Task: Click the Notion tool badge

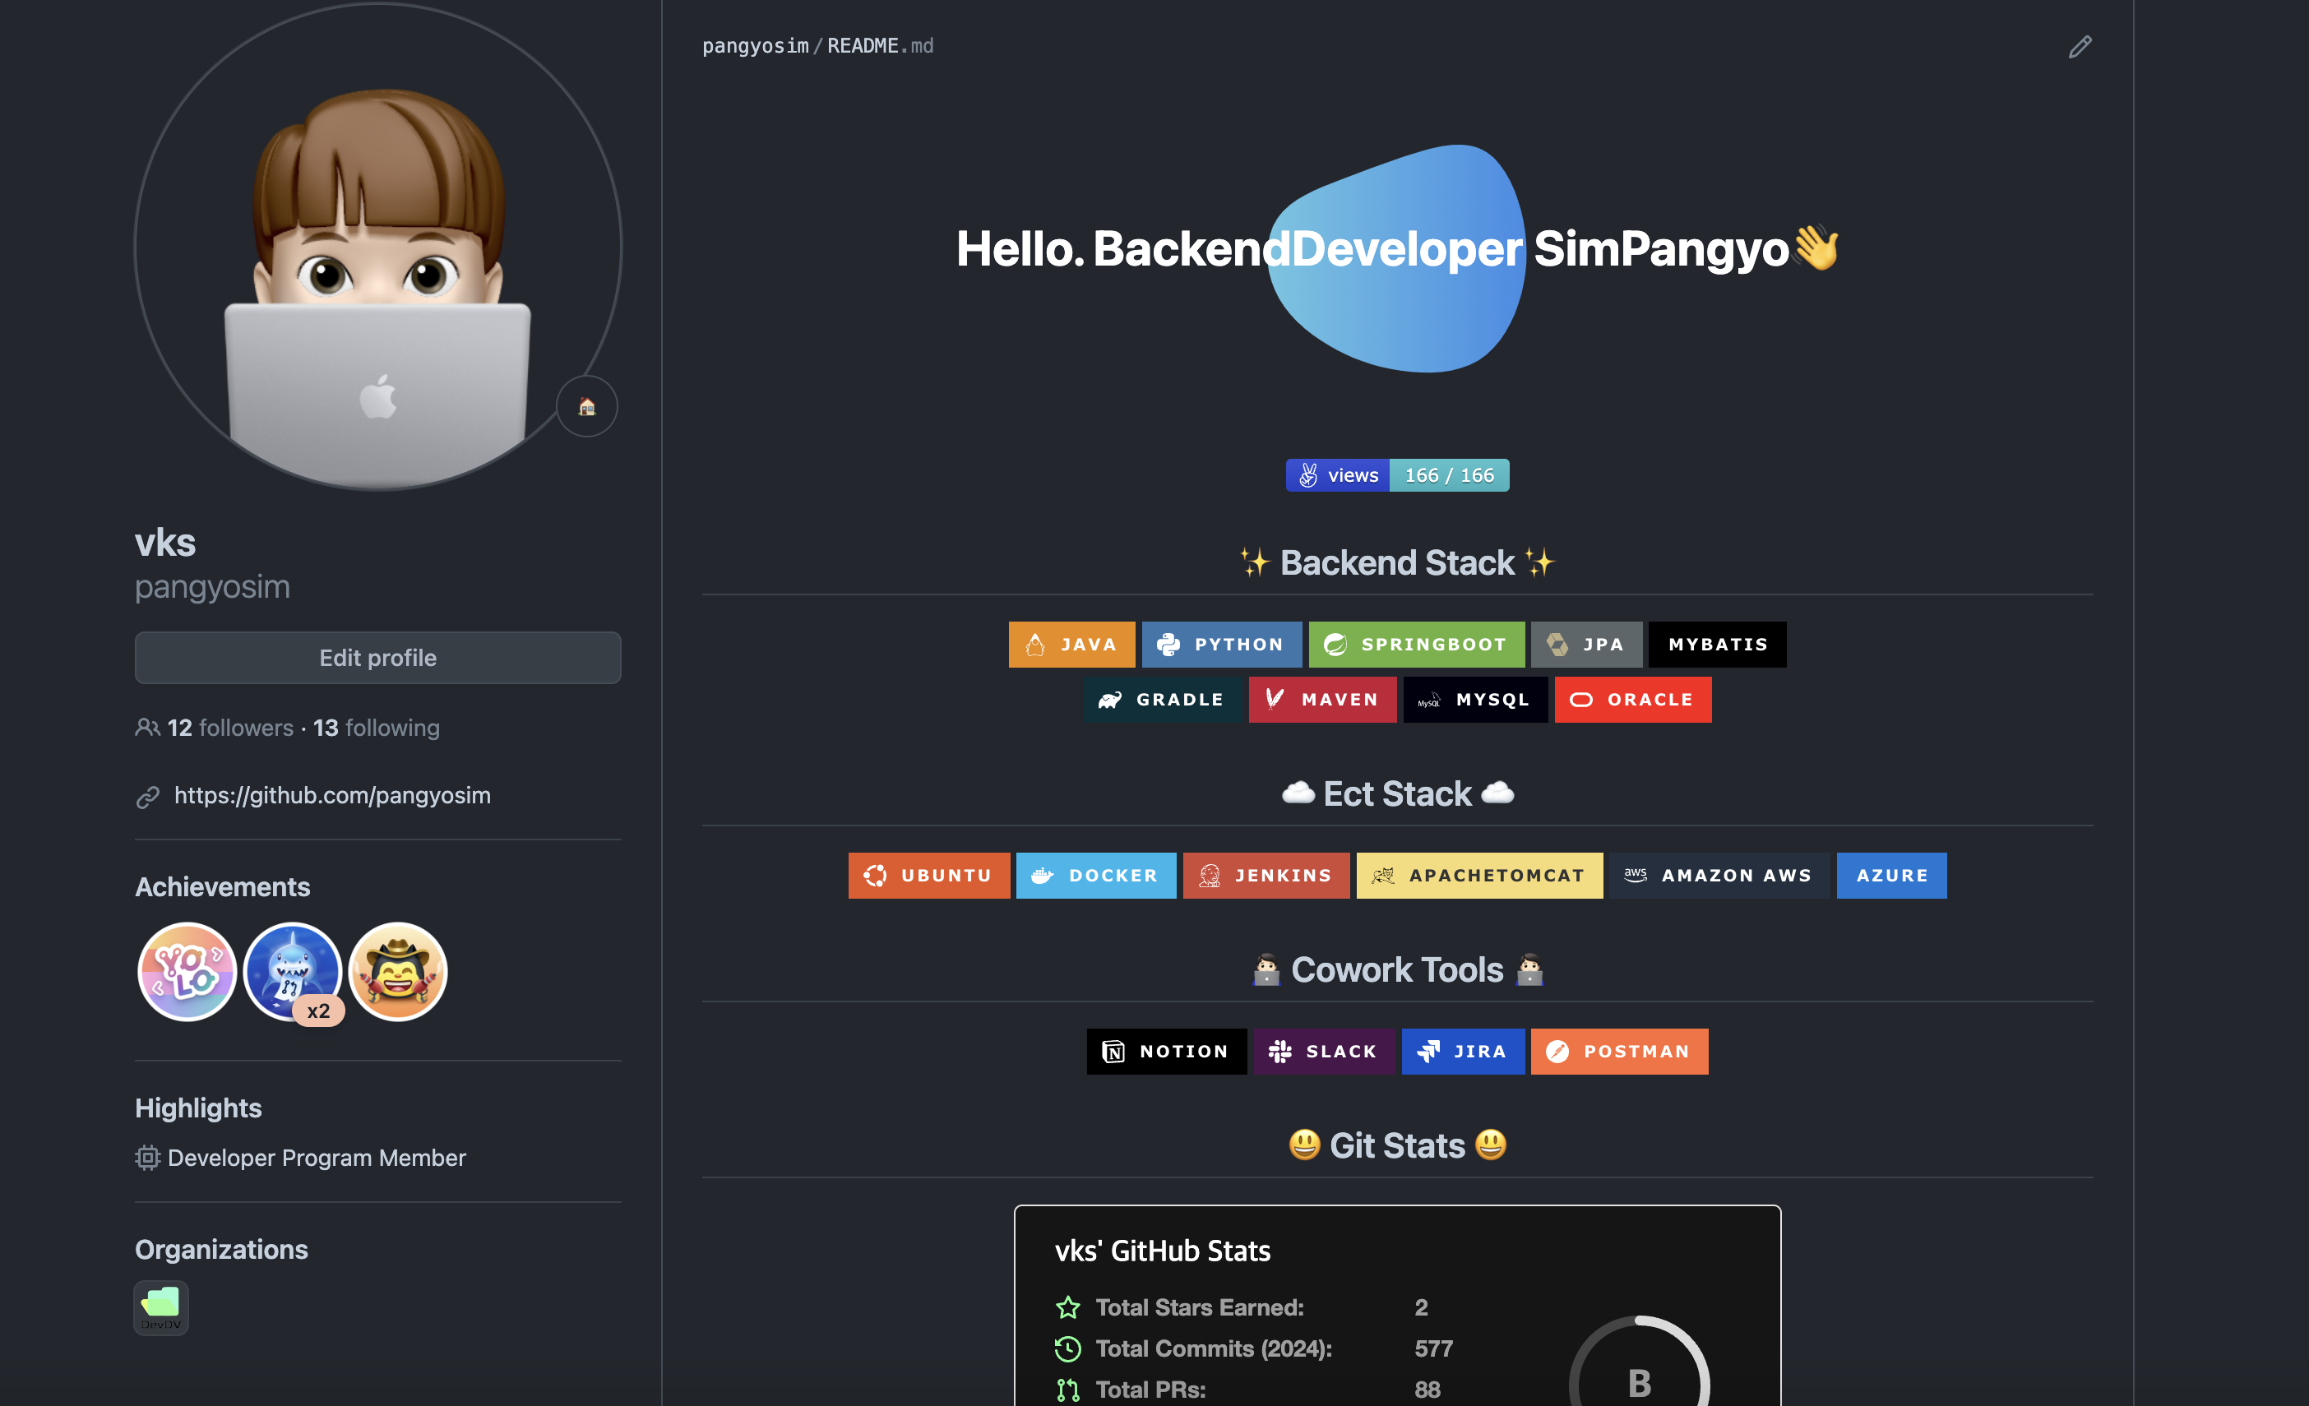Action: coord(1166,1051)
